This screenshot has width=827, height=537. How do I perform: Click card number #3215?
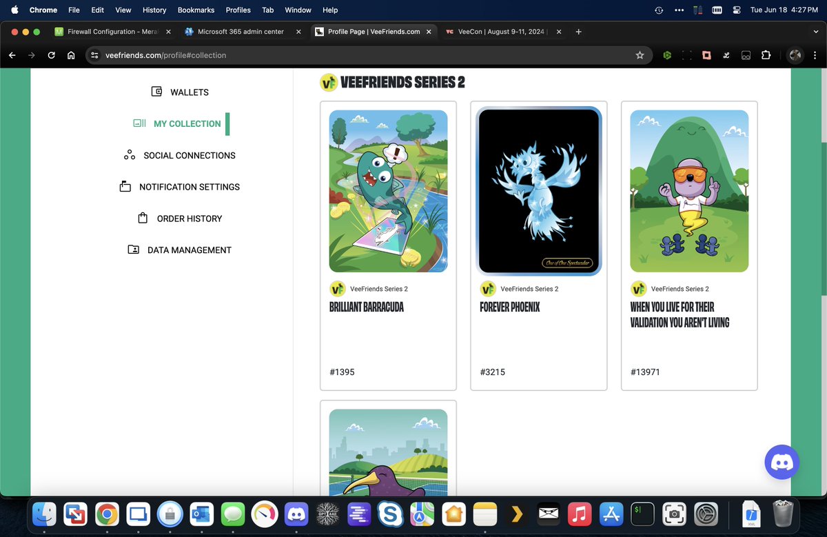[x=493, y=372]
